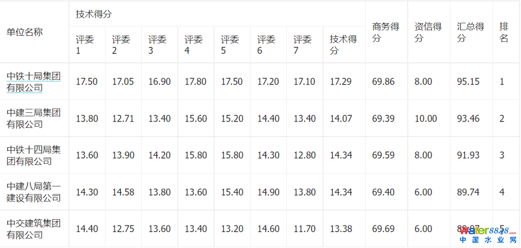Click 中建八局第一建设有限公司 company cell
This screenshot has width=521, height=248.
point(34,192)
